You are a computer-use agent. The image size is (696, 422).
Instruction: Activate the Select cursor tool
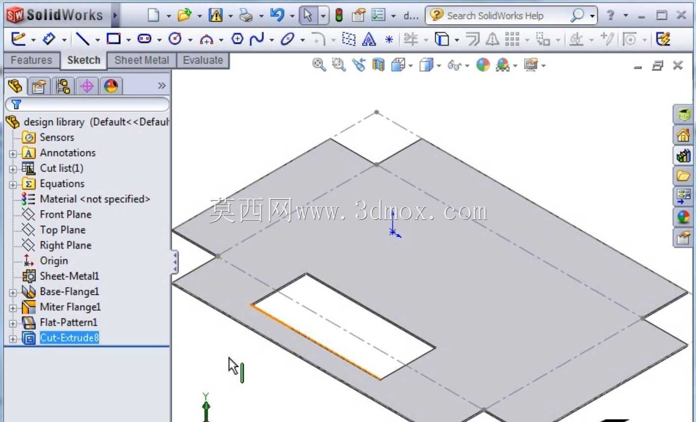coord(308,15)
